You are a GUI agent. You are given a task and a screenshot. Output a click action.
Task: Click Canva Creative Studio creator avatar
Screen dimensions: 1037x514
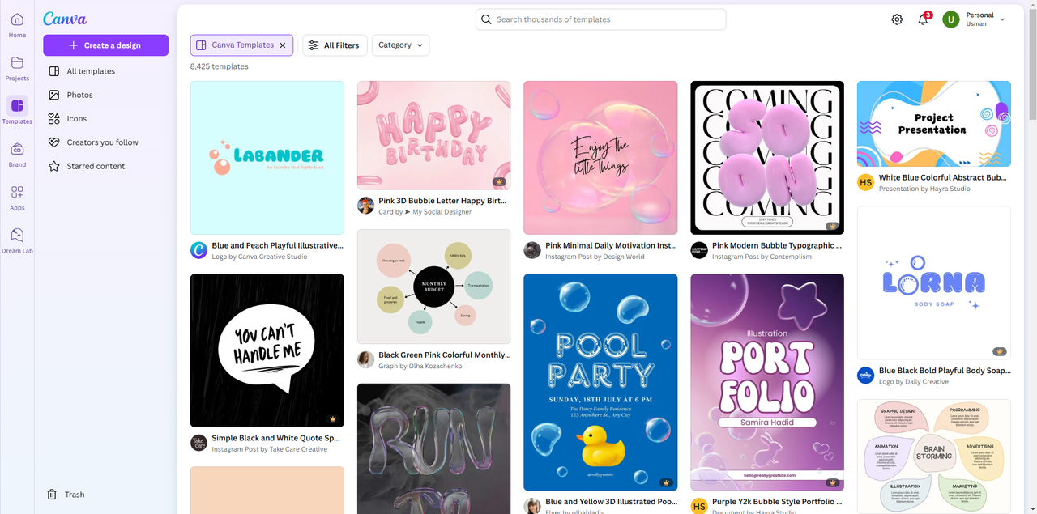(x=198, y=250)
